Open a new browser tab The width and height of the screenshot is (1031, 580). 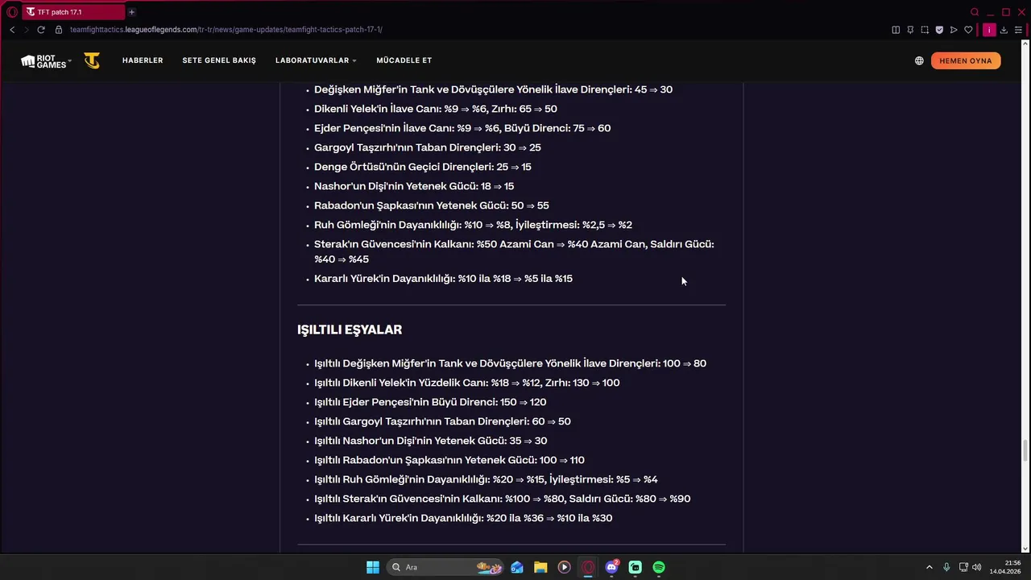[131, 12]
